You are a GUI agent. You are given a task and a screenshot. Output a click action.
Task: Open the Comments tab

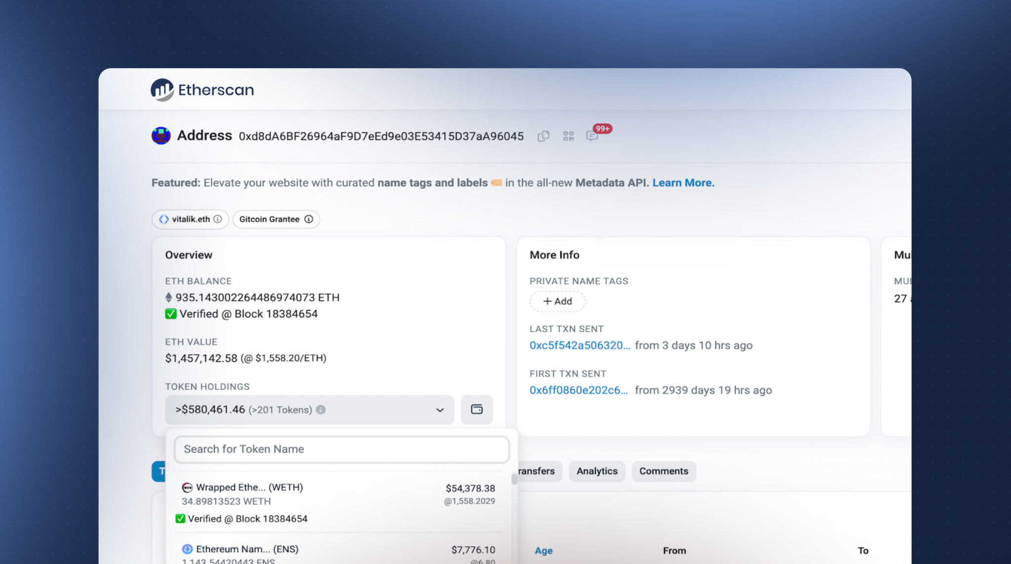tap(663, 471)
